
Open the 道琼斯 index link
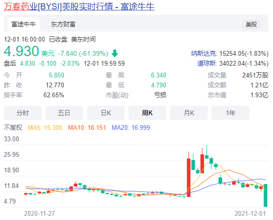(x=207, y=63)
